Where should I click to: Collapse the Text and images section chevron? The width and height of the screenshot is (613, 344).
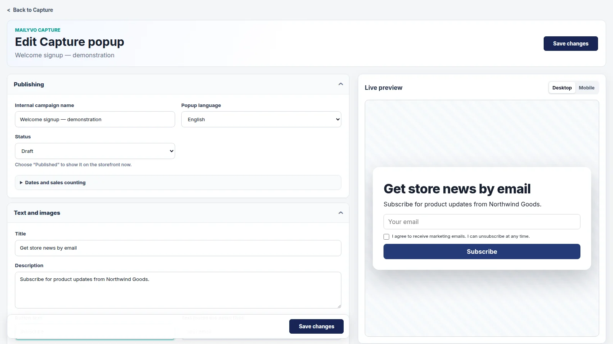341,213
